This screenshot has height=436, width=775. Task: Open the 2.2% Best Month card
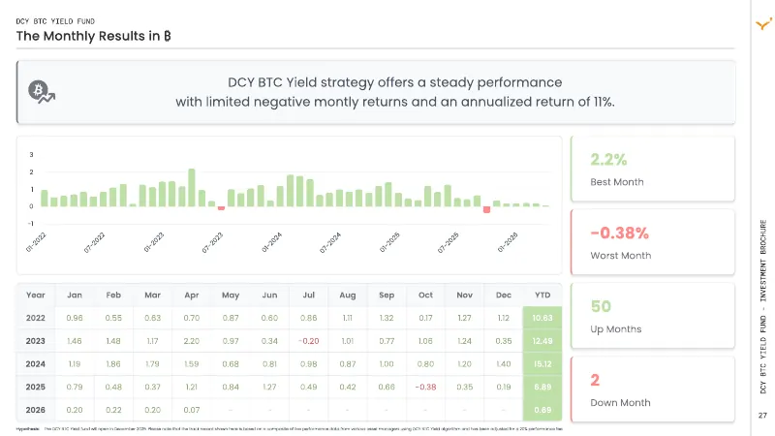(x=652, y=169)
